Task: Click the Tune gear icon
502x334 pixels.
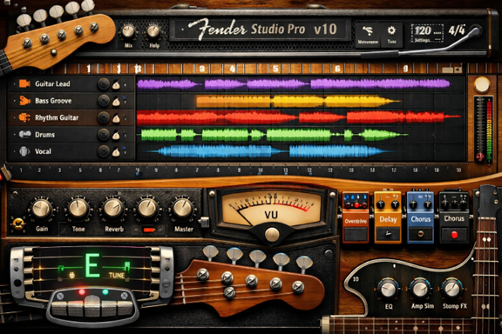Action: 391,30
